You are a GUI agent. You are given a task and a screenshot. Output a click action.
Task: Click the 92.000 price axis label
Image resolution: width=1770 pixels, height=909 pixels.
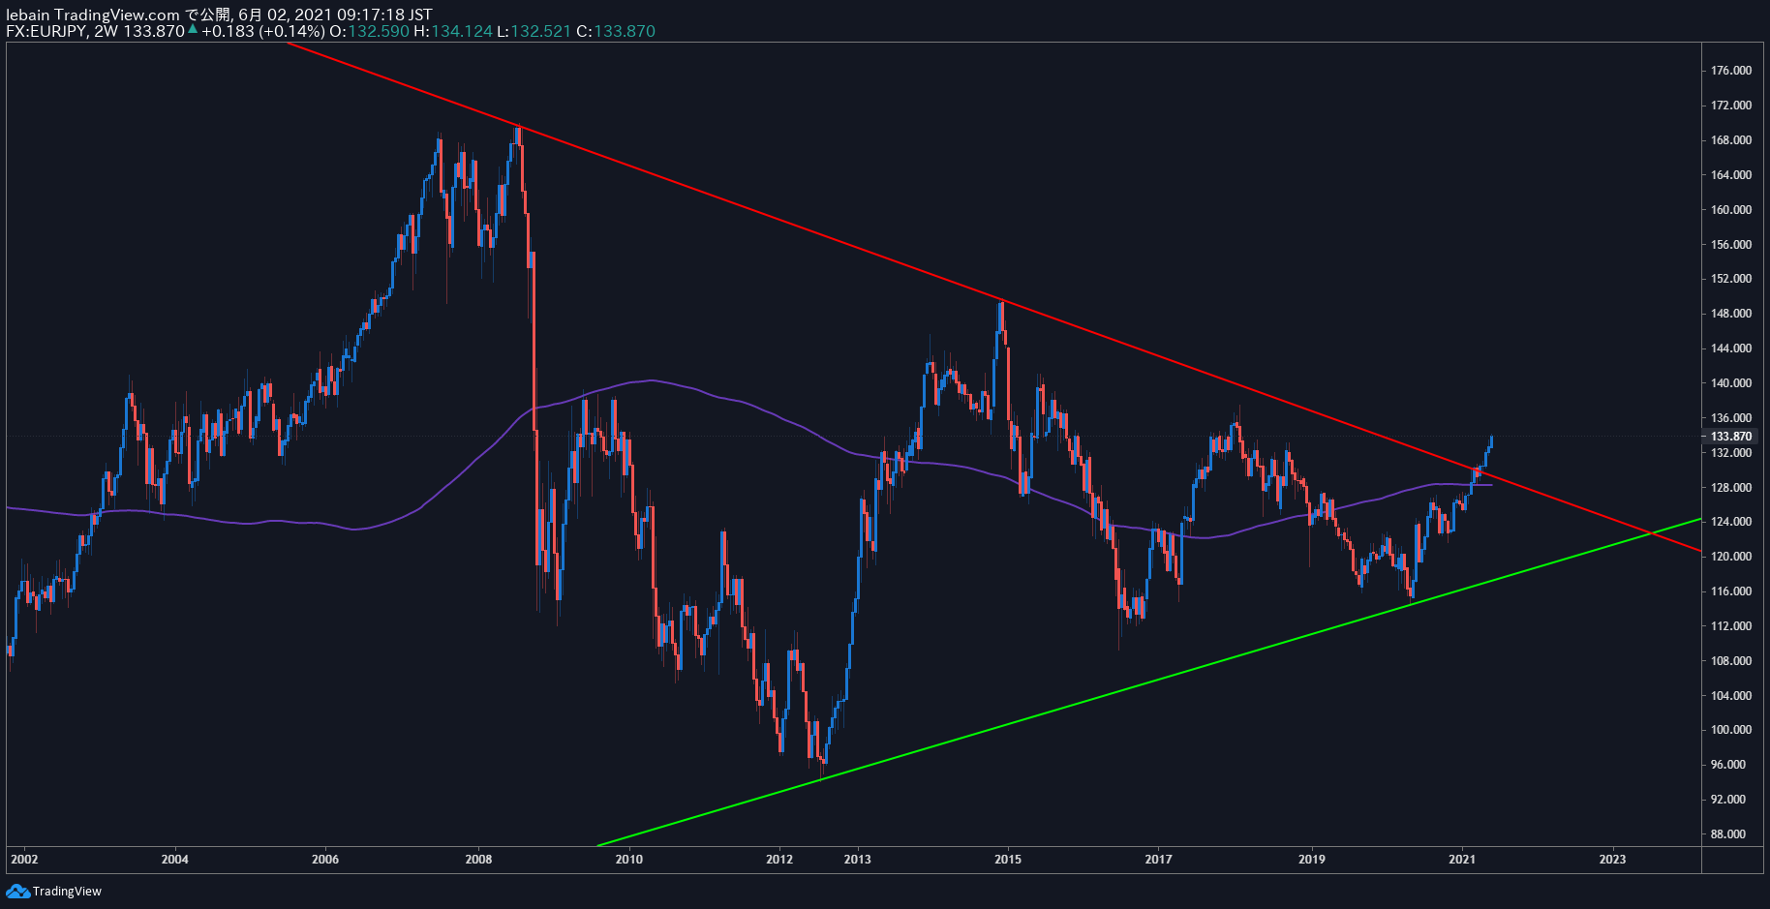pos(1728,800)
